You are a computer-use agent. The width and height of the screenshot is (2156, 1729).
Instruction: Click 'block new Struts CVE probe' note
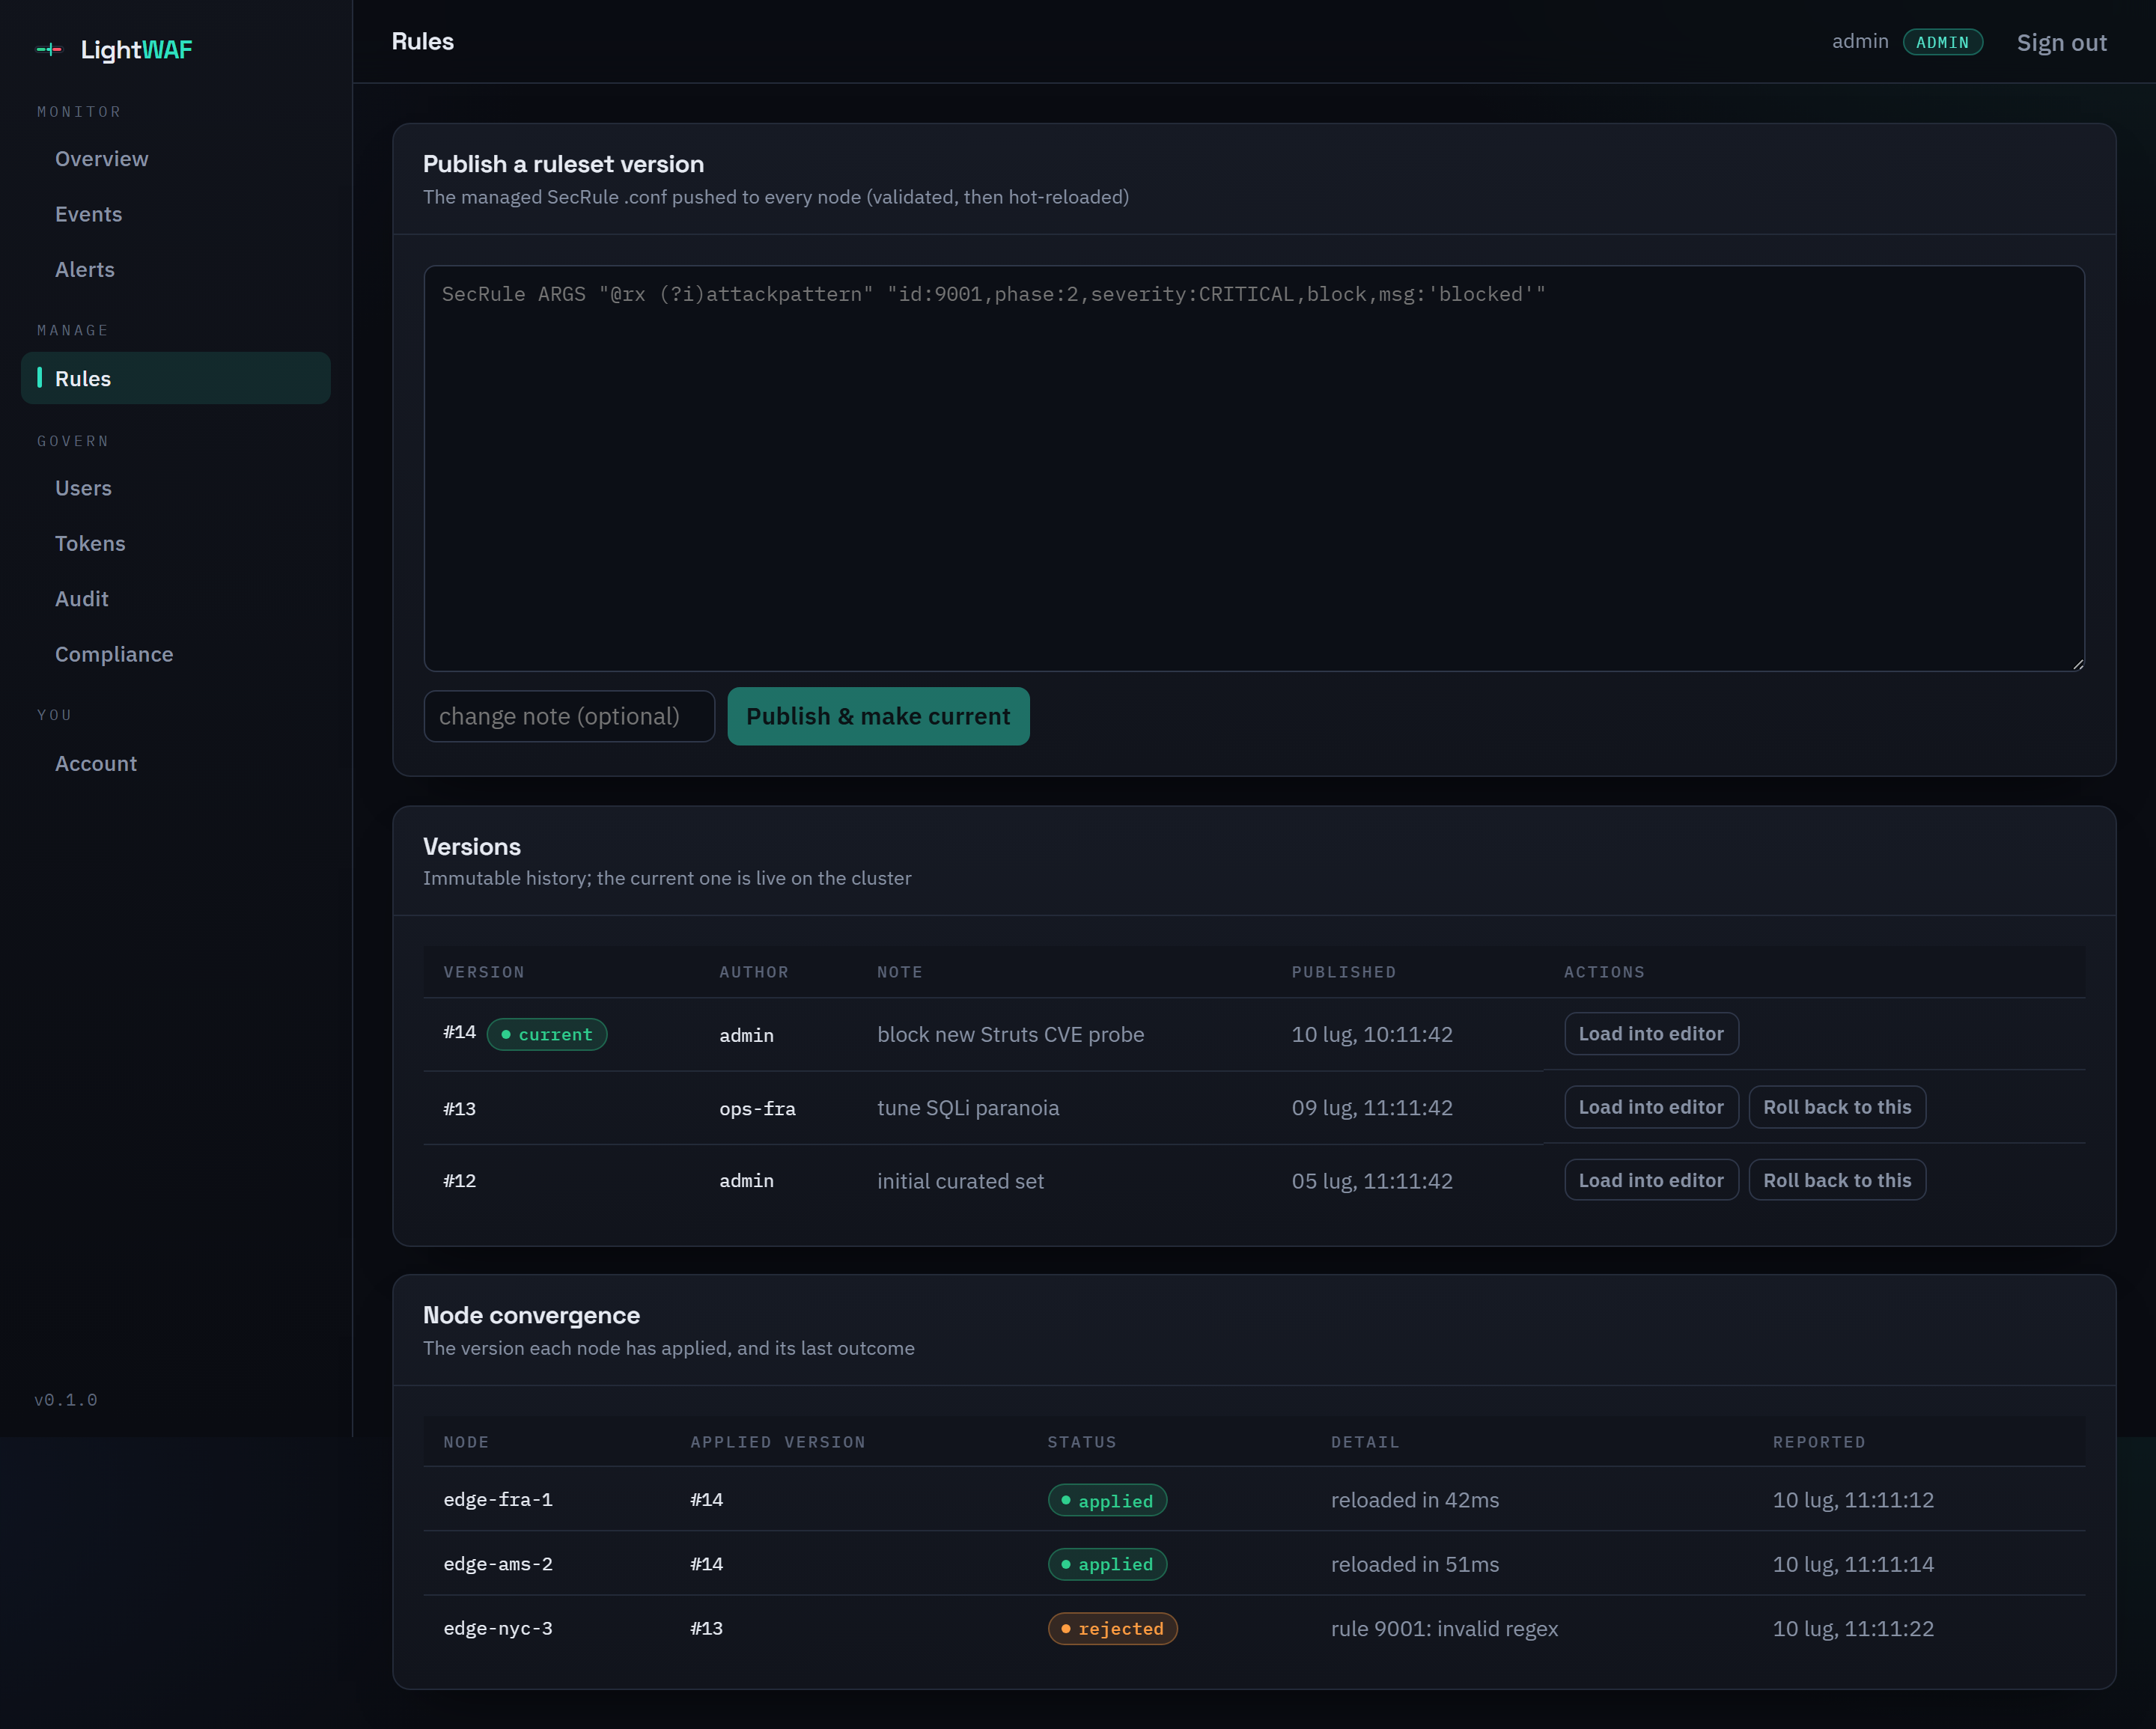[1010, 1034]
